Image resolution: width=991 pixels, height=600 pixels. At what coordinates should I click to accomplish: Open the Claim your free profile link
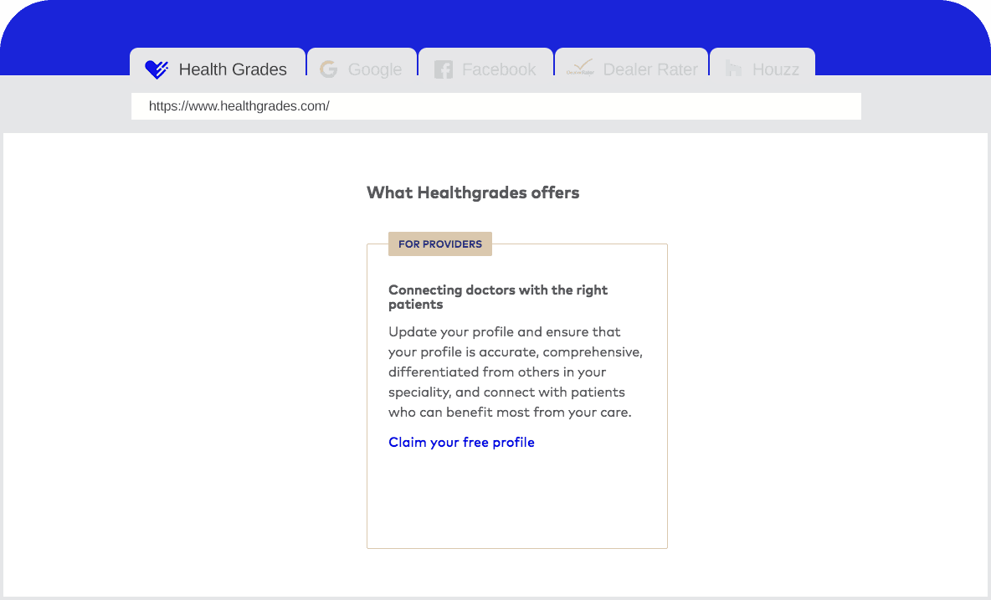(x=461, y=442)
